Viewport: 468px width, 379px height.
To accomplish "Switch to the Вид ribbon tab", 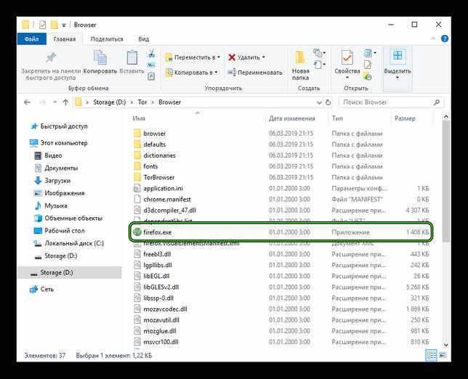I will 144,39.
